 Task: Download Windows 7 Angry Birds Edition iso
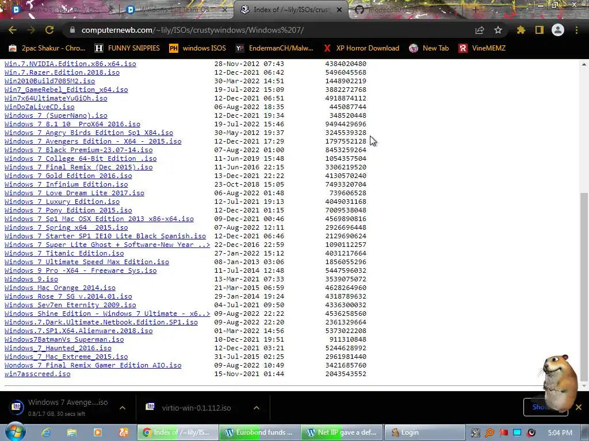coord(89,133)
